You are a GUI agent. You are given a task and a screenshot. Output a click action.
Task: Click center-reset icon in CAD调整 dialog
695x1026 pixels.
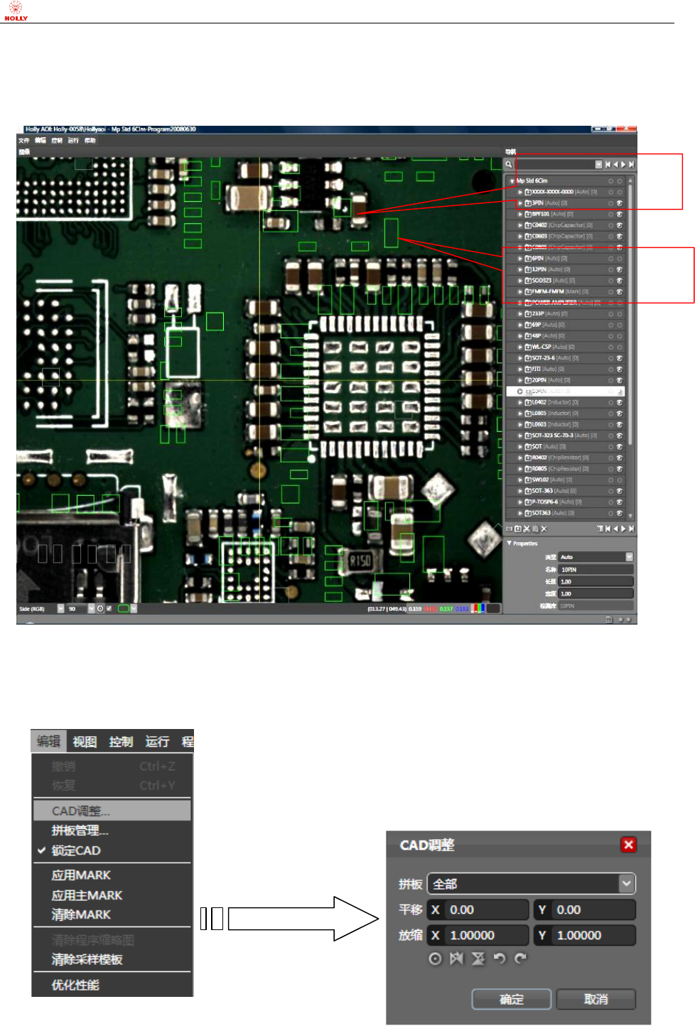[435, 958]
